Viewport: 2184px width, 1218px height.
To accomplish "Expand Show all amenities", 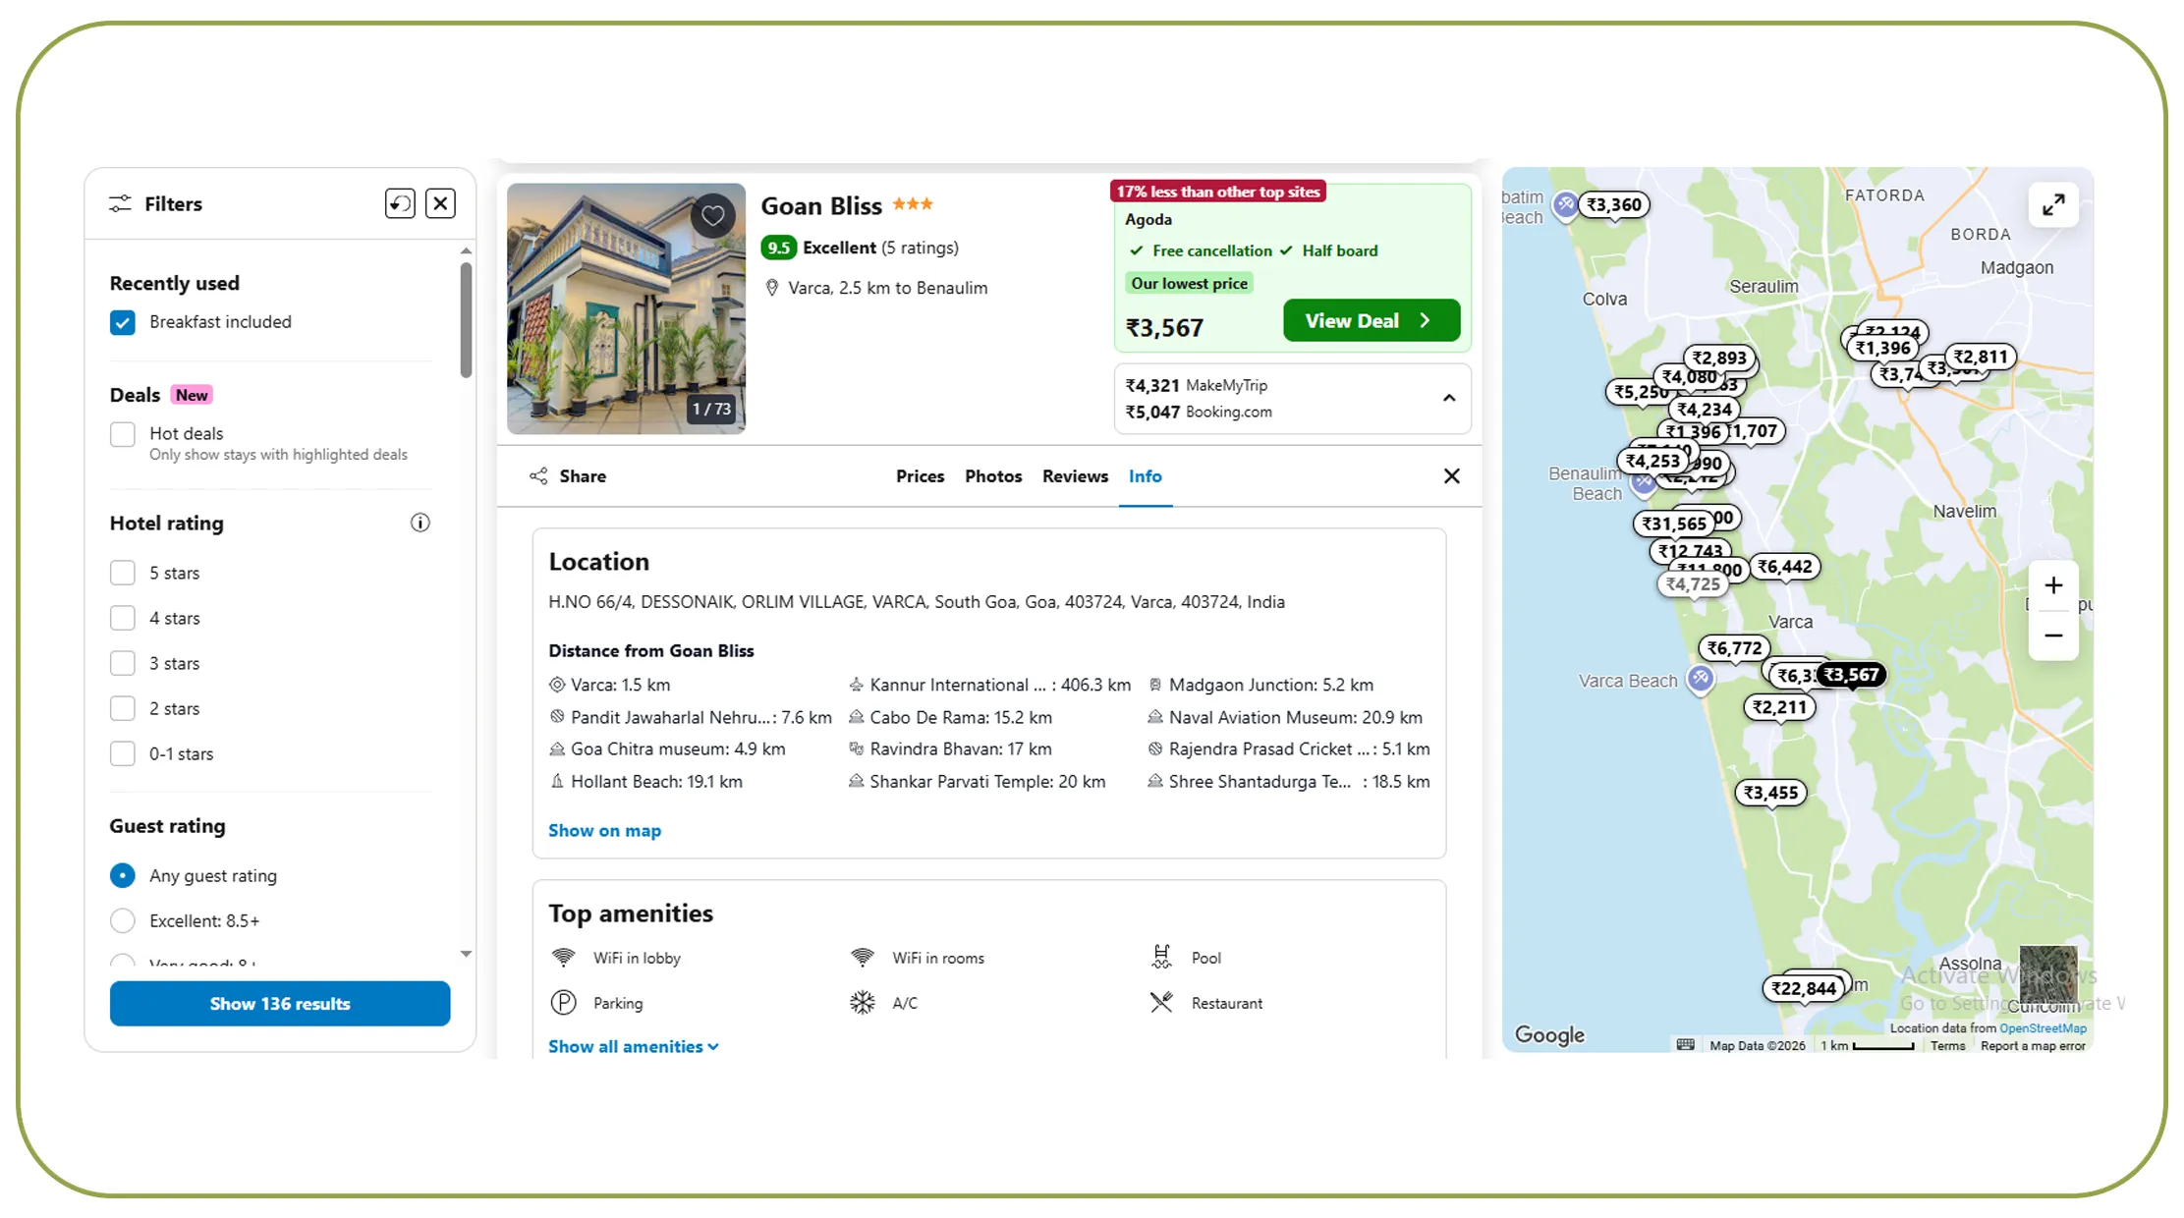I will coord(634,1046).
